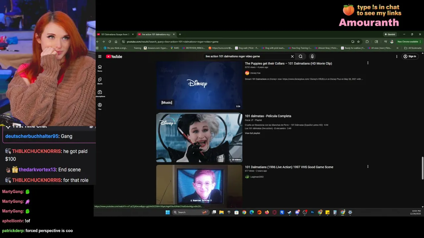Open the VHS TV screen thumbnail
Image resolution: width=424 pixels, height=238 pixels.
[199, 184]
